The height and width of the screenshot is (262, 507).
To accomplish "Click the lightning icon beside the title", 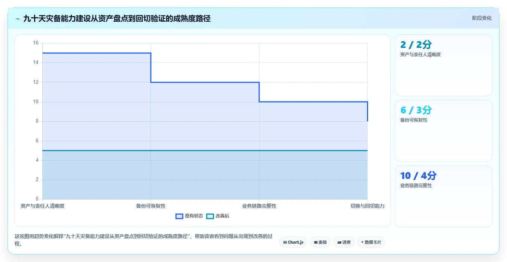I will pyautogui.click(x=18, y=18).
